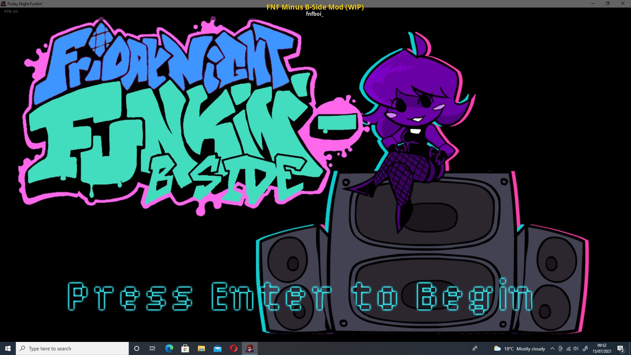Launch the Opera browser from the taskbar
Viewport: 631px width, 355px height.
click(x=234, y=348)
